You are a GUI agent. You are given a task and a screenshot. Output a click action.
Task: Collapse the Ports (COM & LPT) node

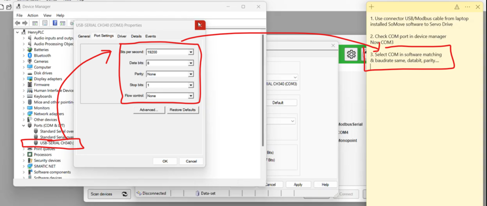coord(24,125)
